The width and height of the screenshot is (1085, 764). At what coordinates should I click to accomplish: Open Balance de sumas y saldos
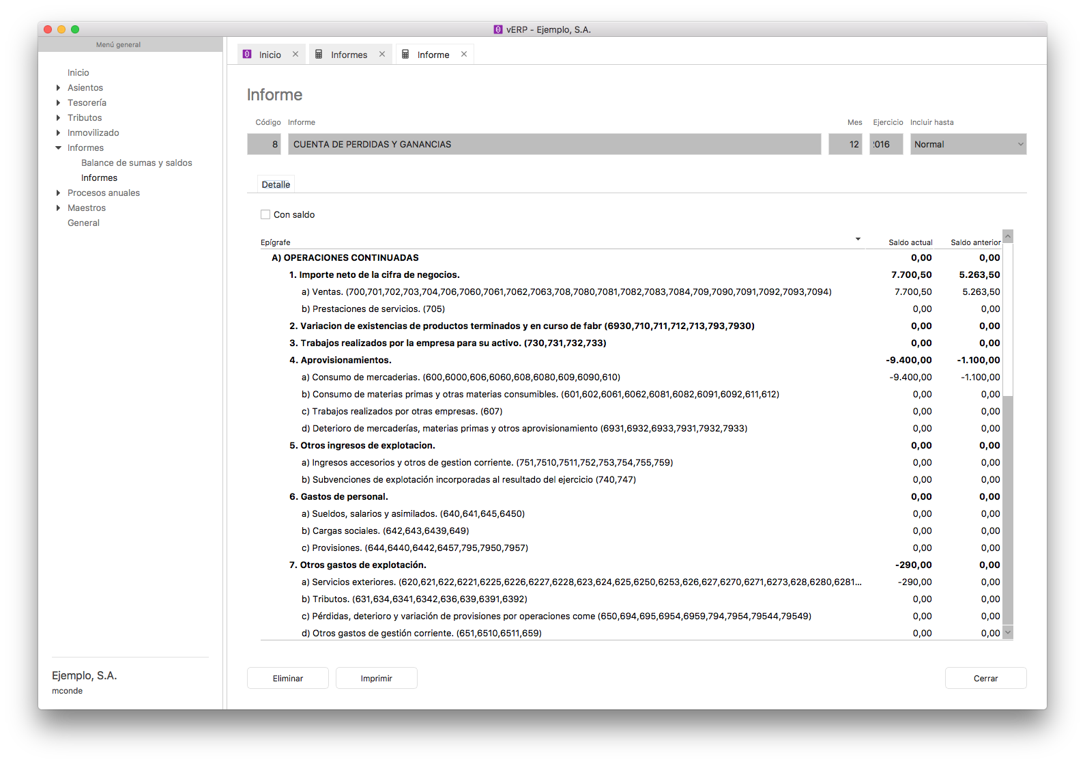[136, 162]
